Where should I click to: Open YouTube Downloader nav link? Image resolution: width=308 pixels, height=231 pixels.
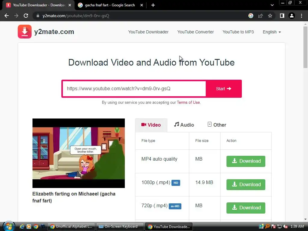pyautogui.click(x=148, y=32)
